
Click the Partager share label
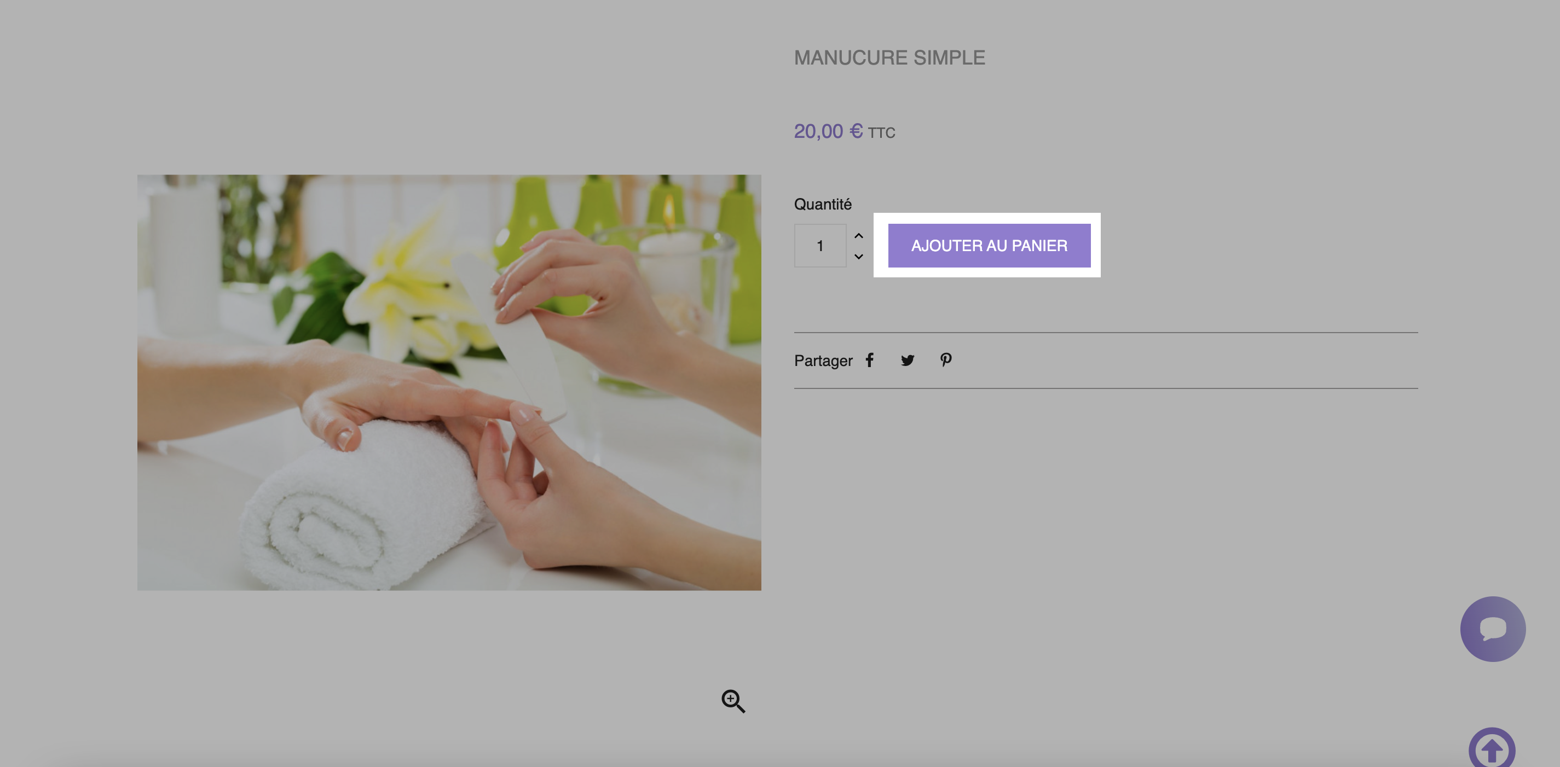(823, 361)
